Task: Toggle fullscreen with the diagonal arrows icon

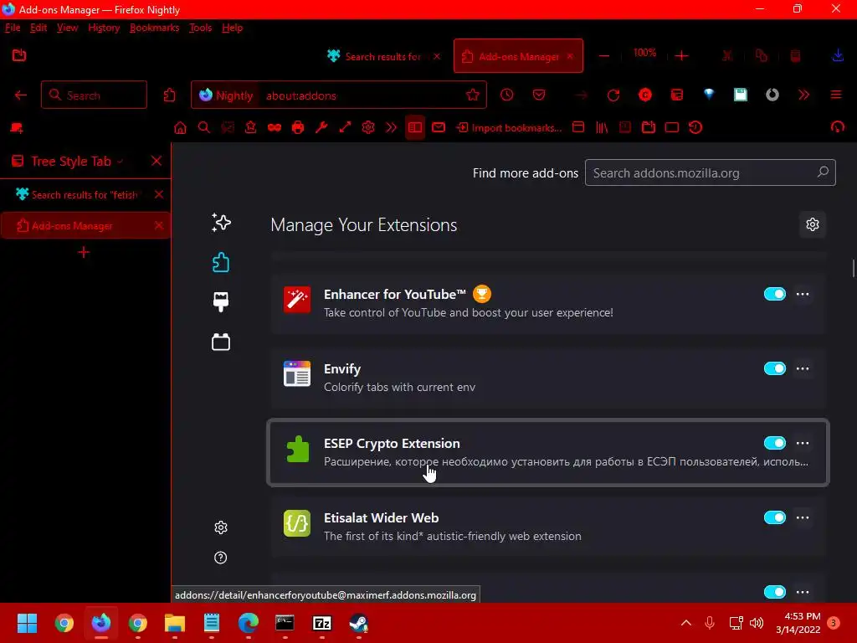Action: pos(345,128)
